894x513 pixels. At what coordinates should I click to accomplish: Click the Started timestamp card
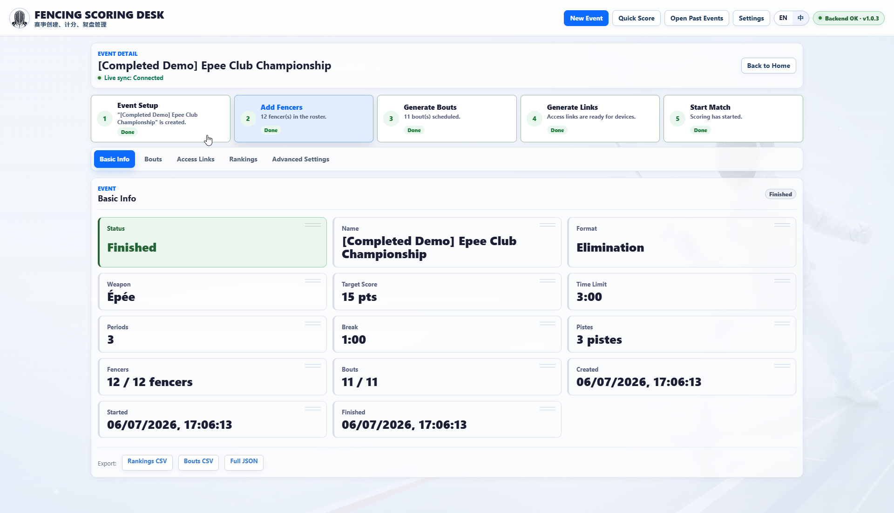click(212, 420)
